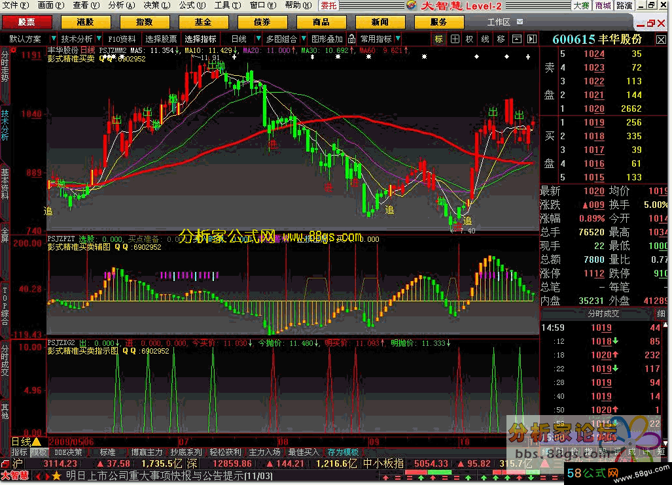The image size is (672, 485).
Task: Click the 大智慧 logo icon in title bar
Action: (412, 5)
